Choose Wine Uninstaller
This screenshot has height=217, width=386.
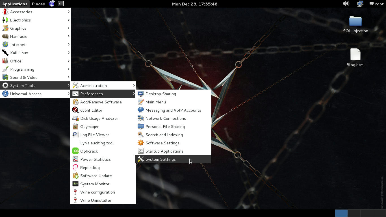pos(103,200)
